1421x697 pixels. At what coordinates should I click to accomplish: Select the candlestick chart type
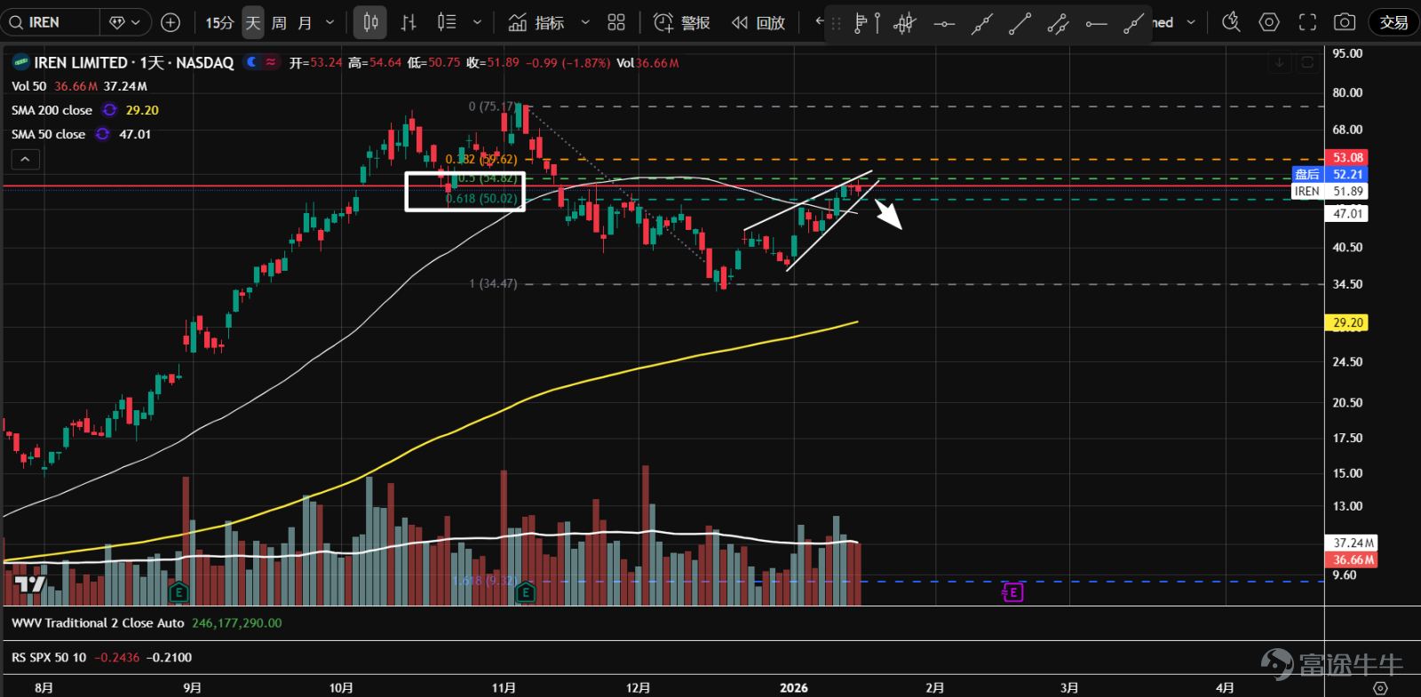(370, 22)
